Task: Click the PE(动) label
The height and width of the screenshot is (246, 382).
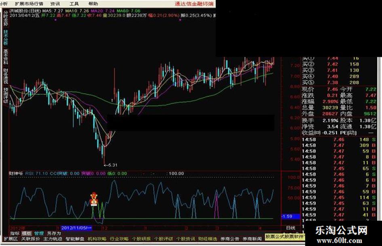Action: coord(348,133)
